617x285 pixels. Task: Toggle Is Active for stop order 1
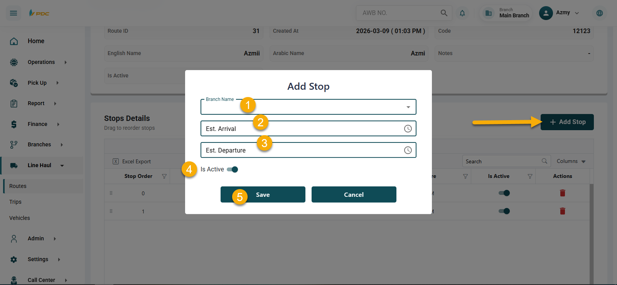(504, 211)
